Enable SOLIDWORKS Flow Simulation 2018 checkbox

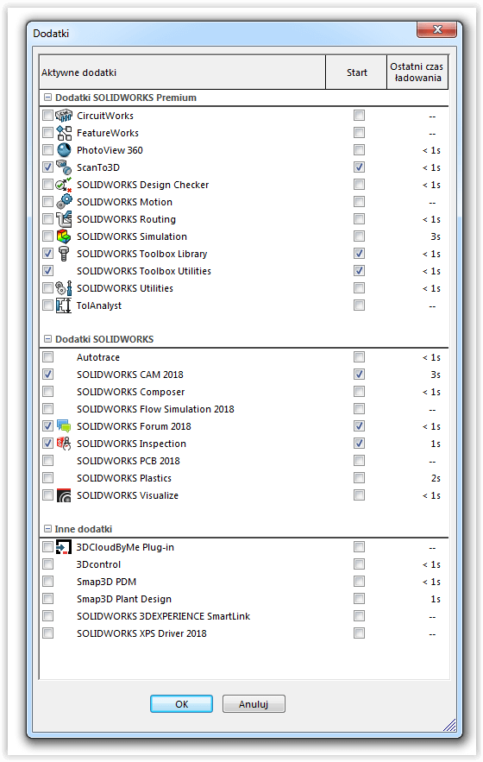47,409
